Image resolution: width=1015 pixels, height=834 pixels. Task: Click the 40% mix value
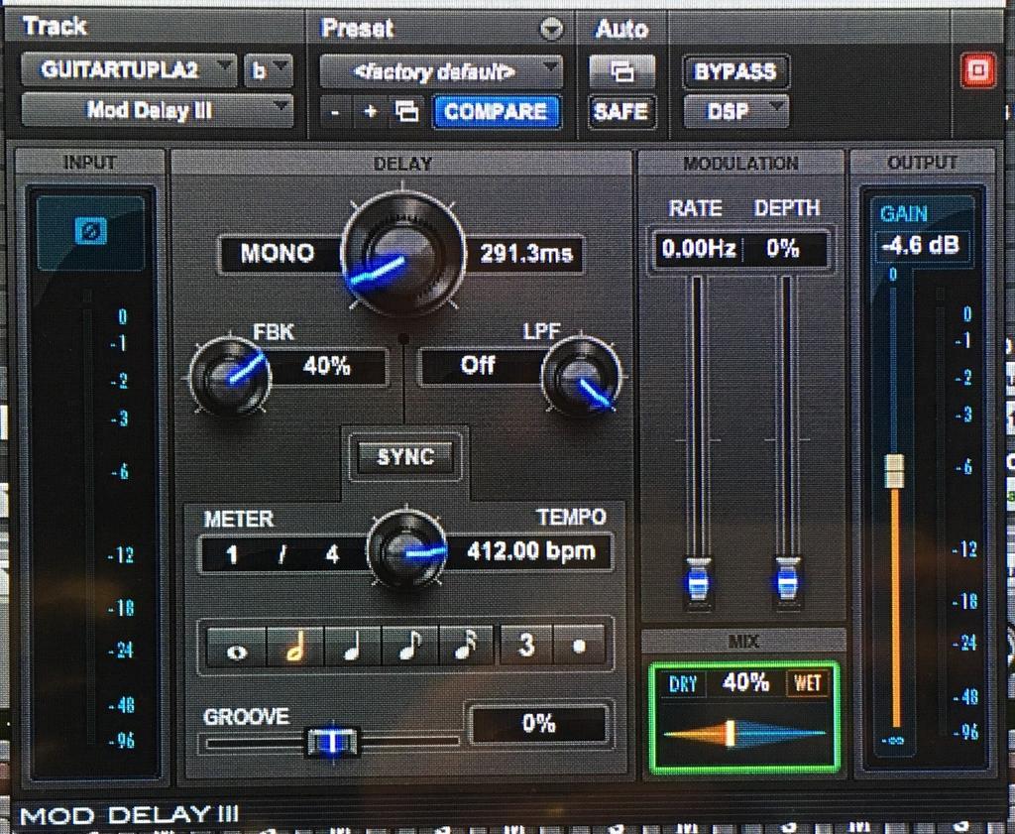coord(745,682)
